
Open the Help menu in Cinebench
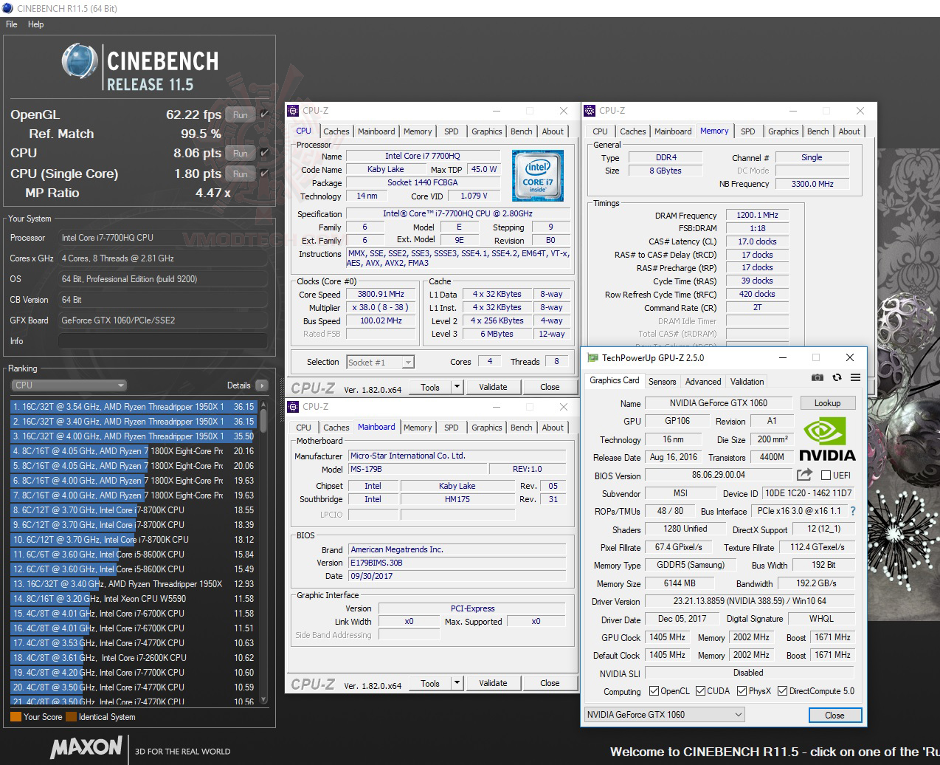coord(36,24)
